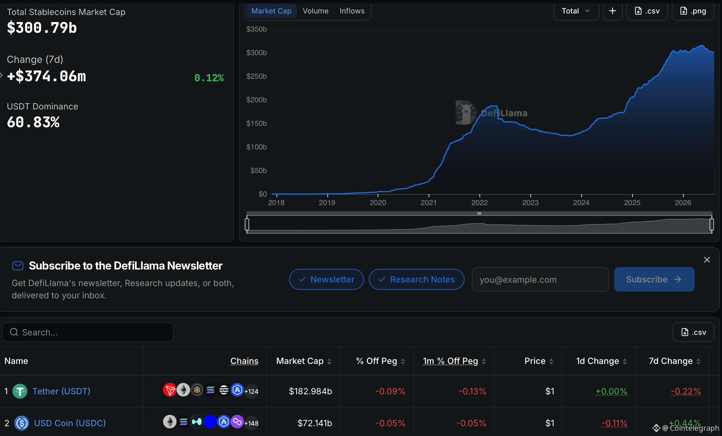Export chart as .png image

693,11
